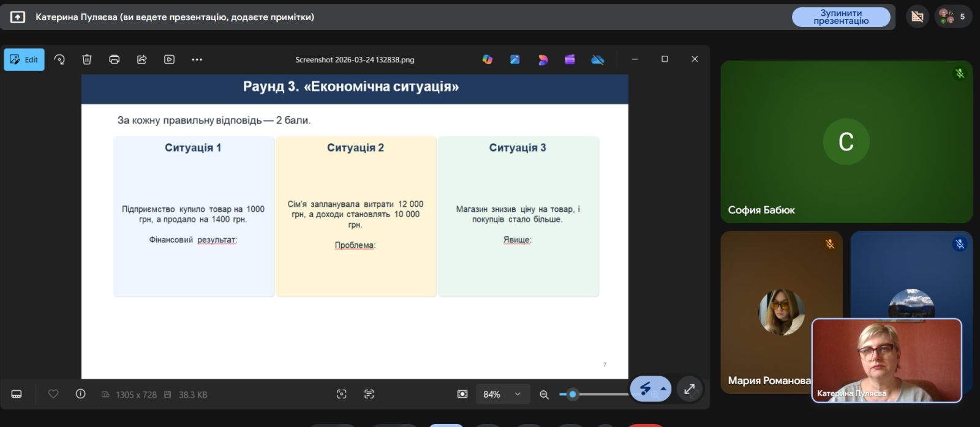Screen dimensions: 980x427
Task: Open Clipchamp from the Photos toolbar
Action: [x=570, y=60]
